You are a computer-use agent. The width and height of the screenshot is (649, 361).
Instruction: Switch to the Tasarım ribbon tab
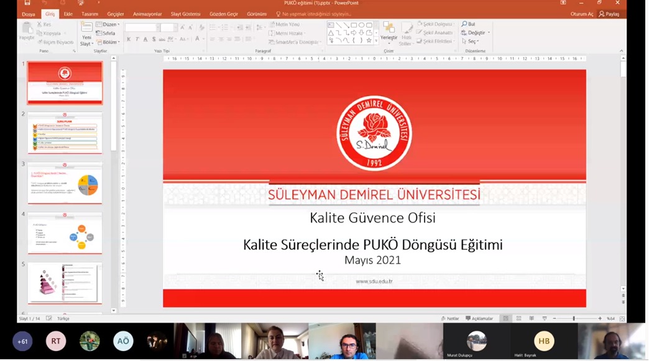tap(90, 14)
